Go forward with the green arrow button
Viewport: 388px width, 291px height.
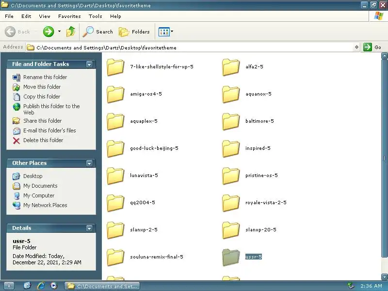point(48,32)
